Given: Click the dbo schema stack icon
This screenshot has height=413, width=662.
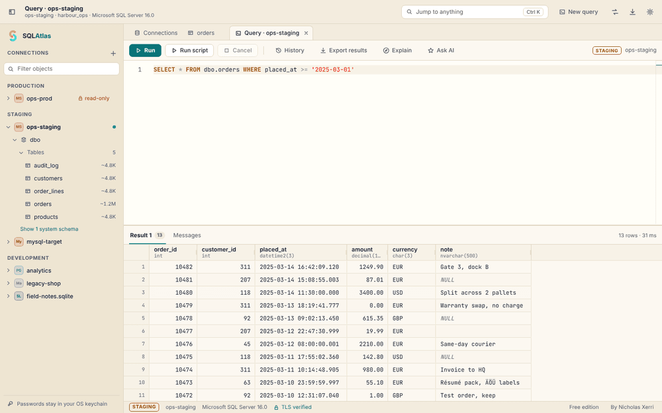Looking at the screenshot, I should point(24,139).
